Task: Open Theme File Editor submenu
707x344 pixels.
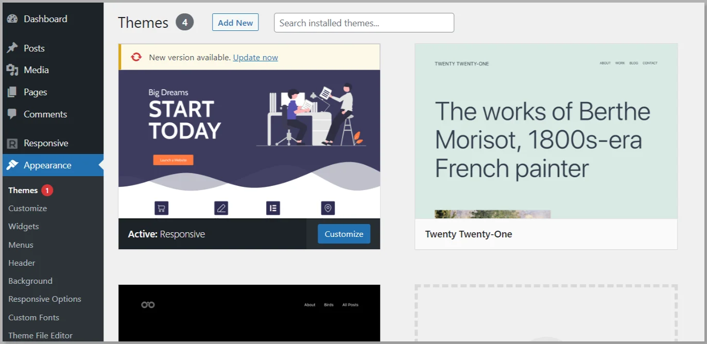Action: pyautogui.click(x=40, y=336)
